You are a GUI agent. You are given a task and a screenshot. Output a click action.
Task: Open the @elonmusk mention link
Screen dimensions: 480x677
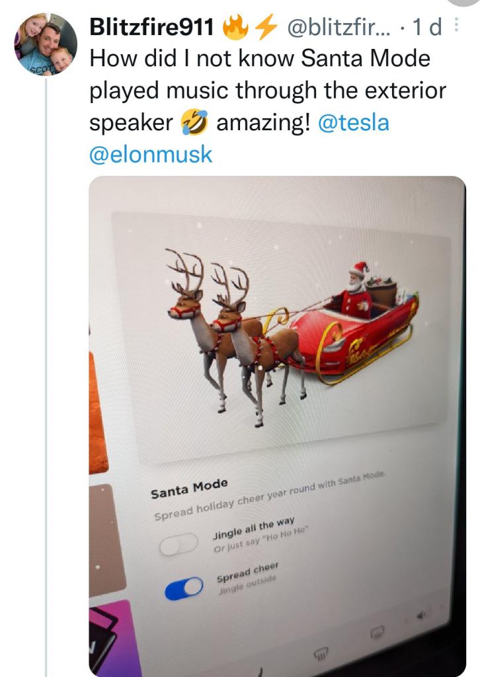[151, 154]
